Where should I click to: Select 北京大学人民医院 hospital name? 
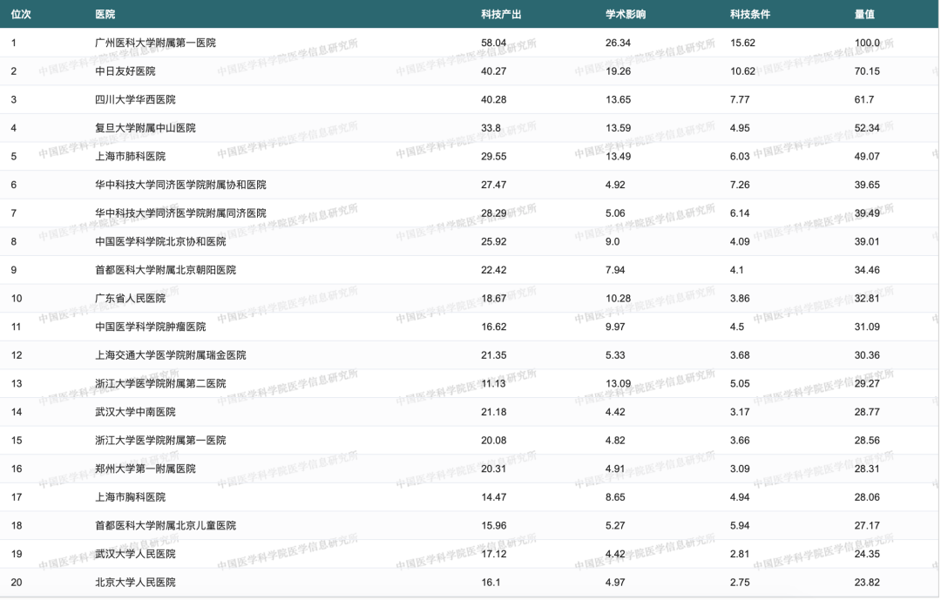136,583
